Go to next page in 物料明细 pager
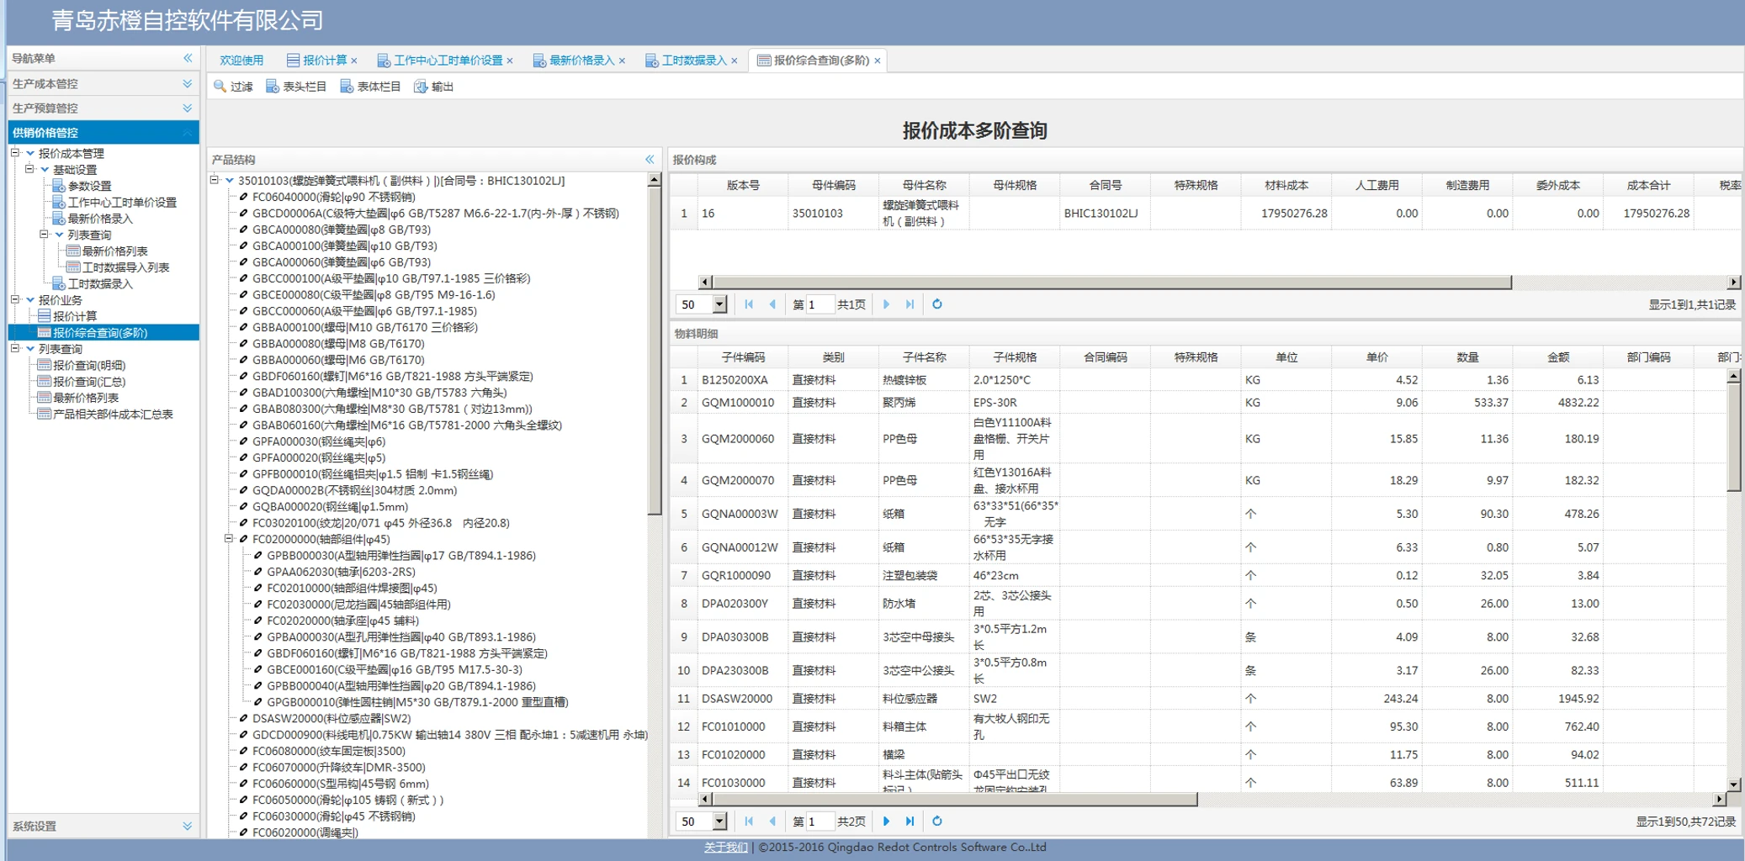 click(x=886, y=821)
